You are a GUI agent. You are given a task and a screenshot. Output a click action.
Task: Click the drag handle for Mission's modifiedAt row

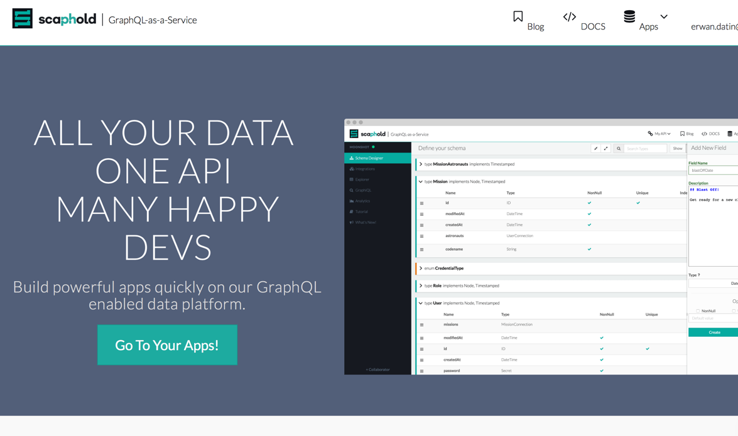pos(421,214)
